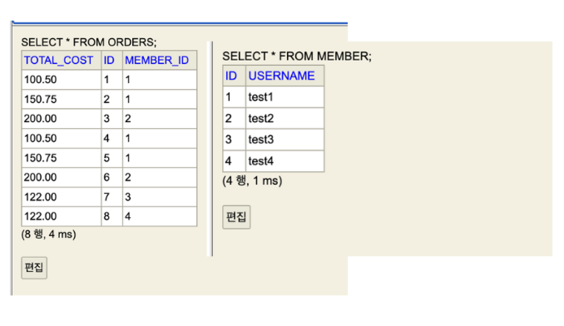Screen dimensions: 564x326
Task: Click the 122.00 cost in order row 7
Action: pos(40,197)
